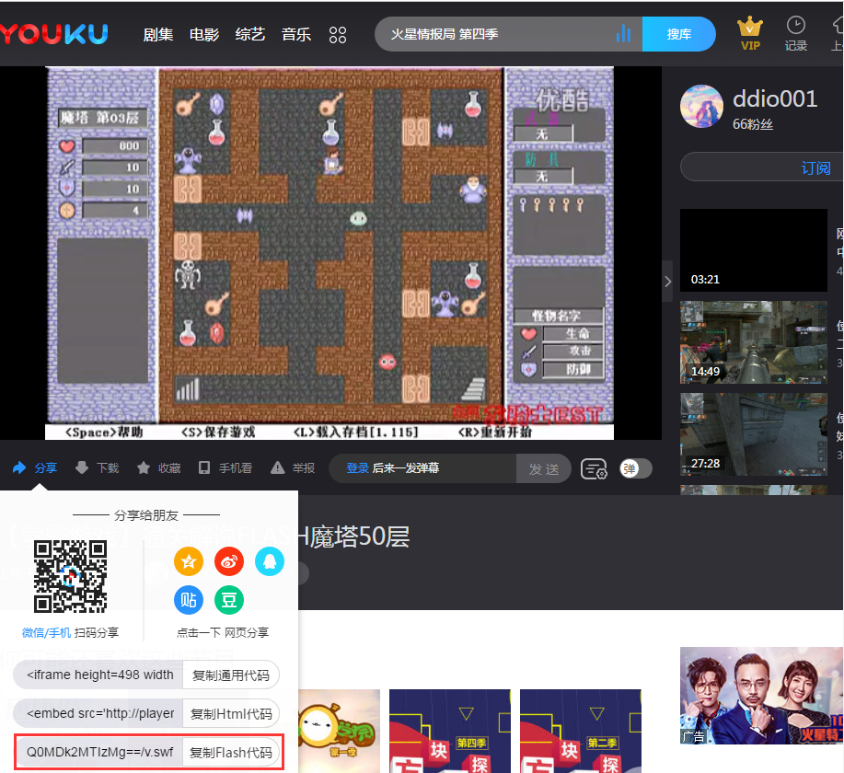Open the 03:21 video thumbnail
Viewport: 844px width, 773px height.
point(754,249)
